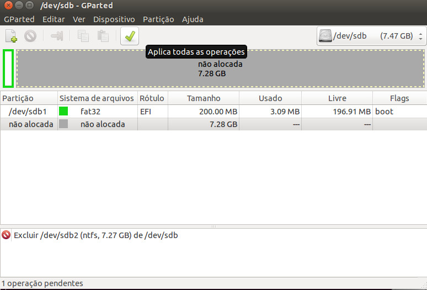Open the Dispositivo menu
This screenshot has width=427, height=290.
[114, 19]
